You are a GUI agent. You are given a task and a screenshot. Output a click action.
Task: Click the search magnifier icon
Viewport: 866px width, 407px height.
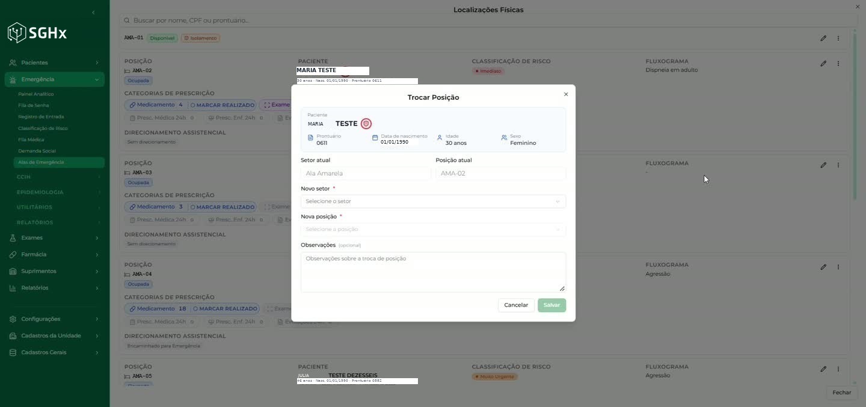point(127,20)
